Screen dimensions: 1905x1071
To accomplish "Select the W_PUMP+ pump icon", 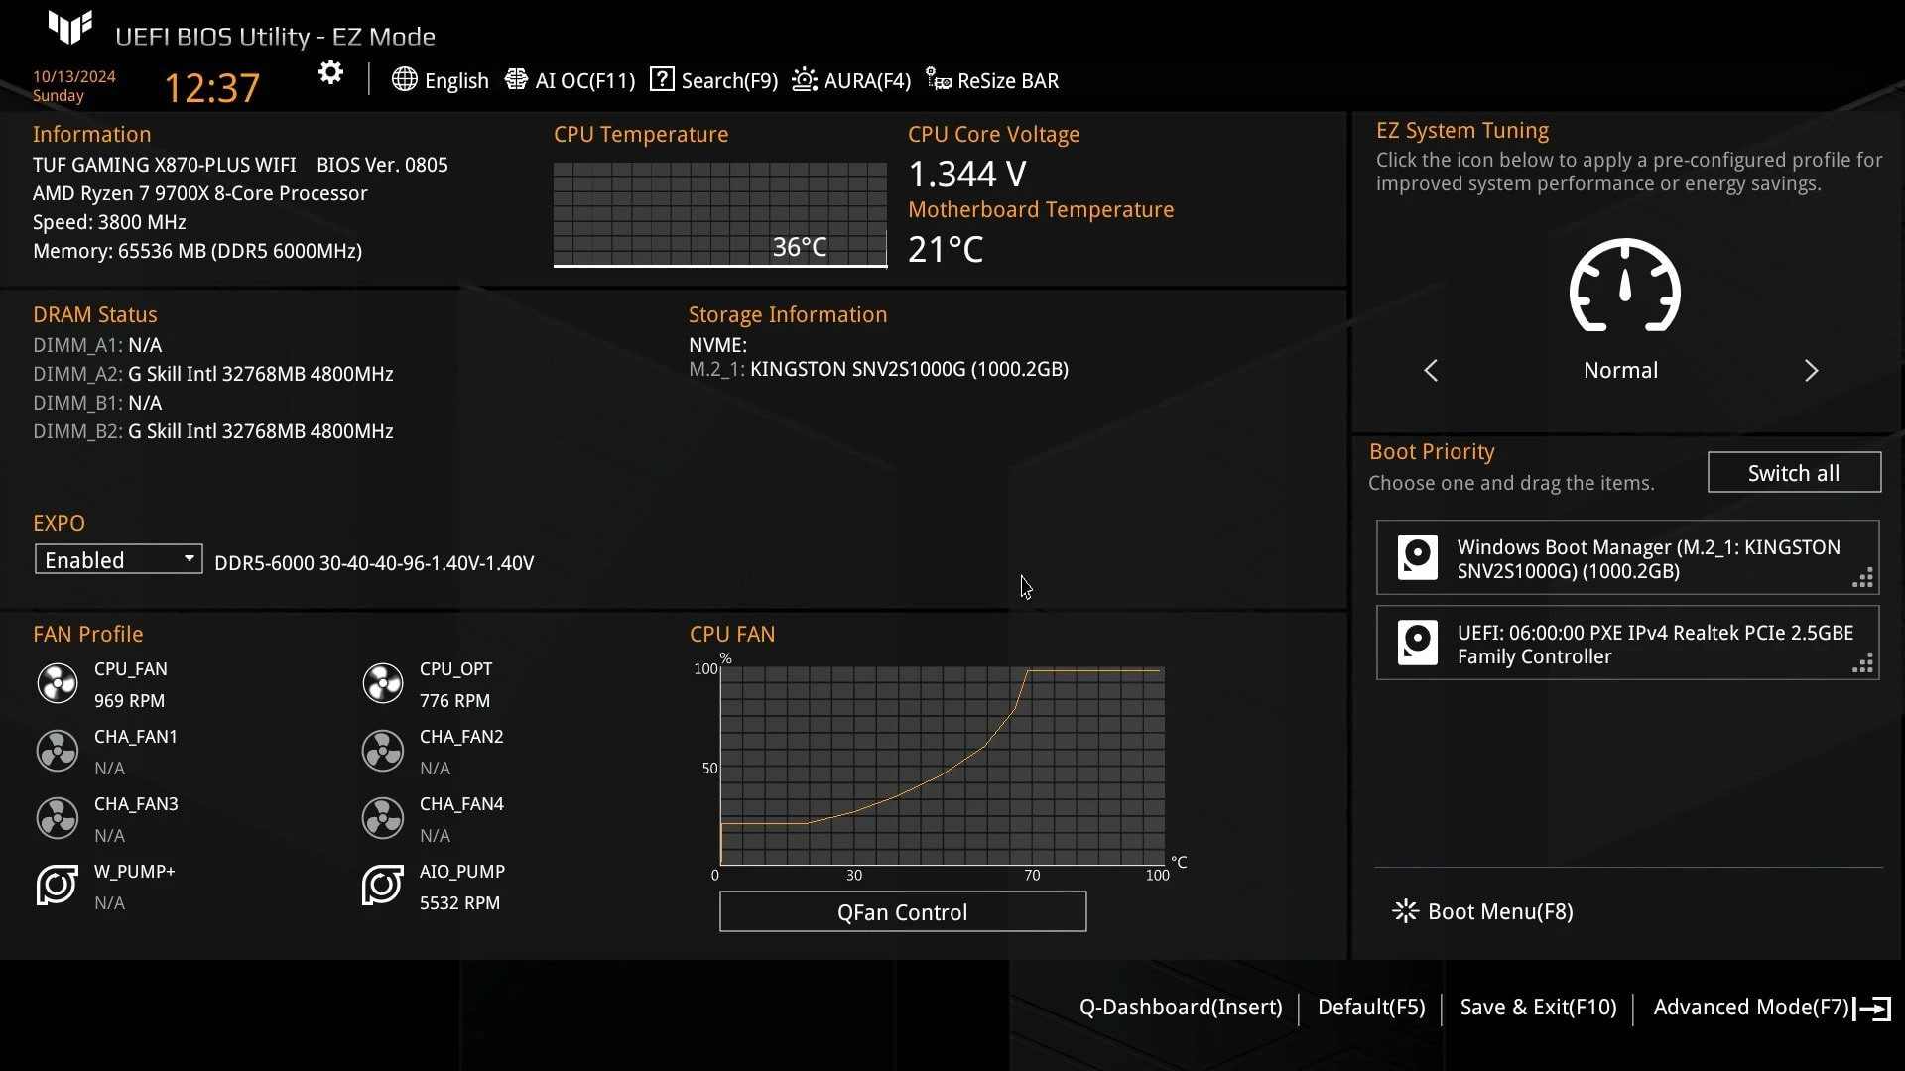I will (58, 885).
